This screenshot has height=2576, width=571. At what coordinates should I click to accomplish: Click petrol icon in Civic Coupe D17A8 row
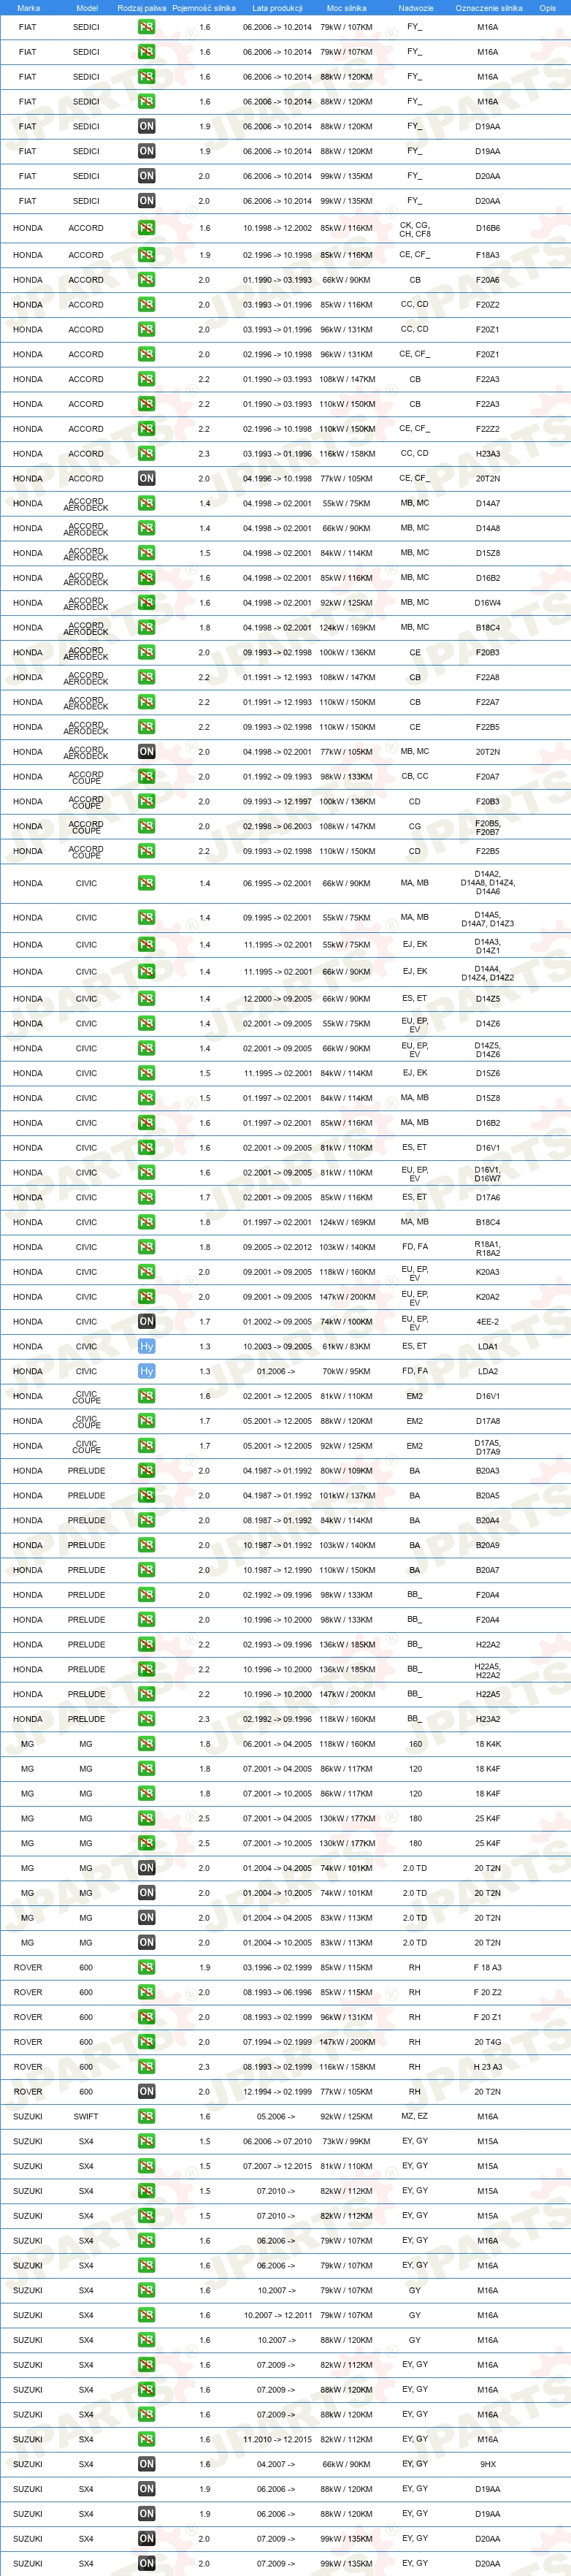point(146,1421)
